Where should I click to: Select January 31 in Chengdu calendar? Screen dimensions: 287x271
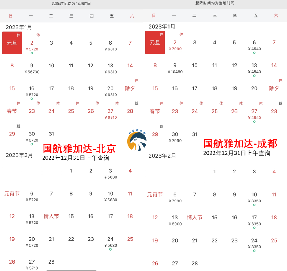tap(195, 134)
